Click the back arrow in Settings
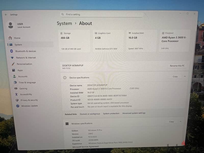This screenshot has height=153, width=204. click(x=6, y=15)
